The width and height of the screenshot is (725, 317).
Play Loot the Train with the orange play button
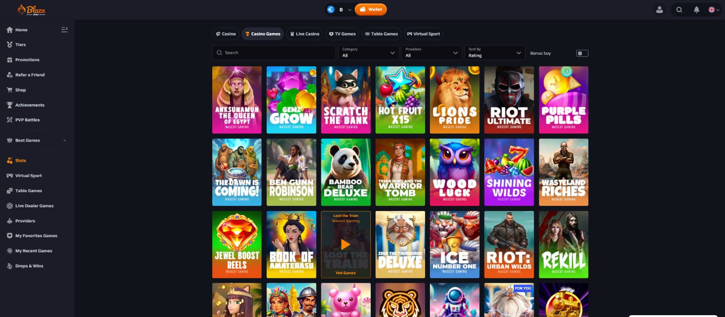coord(346,245)
